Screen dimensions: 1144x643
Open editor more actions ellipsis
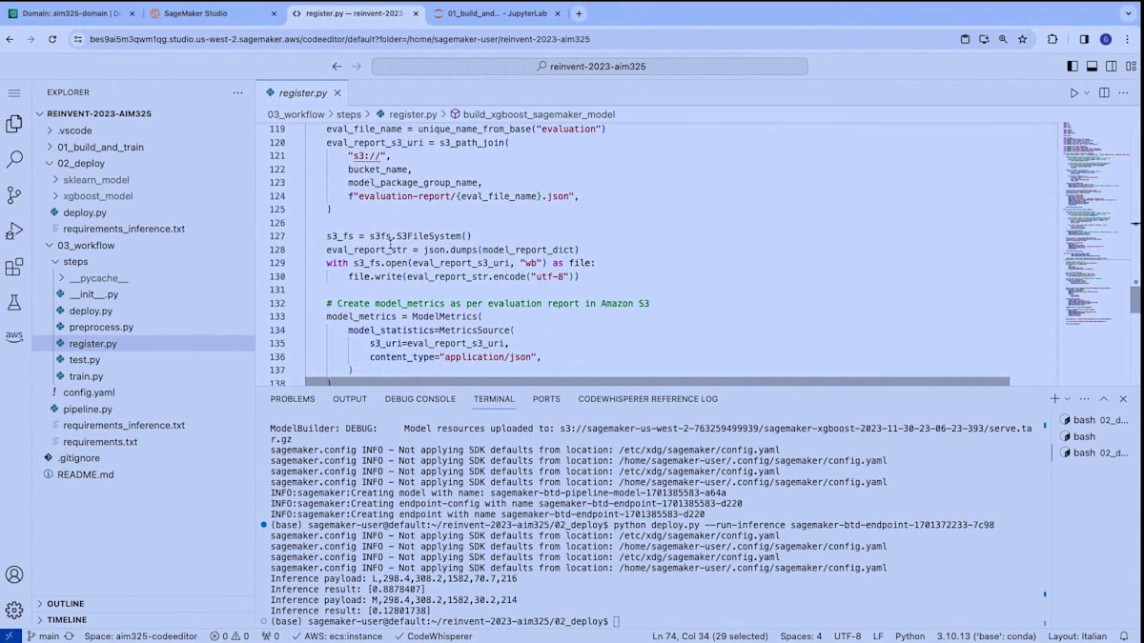[1125, 92]
